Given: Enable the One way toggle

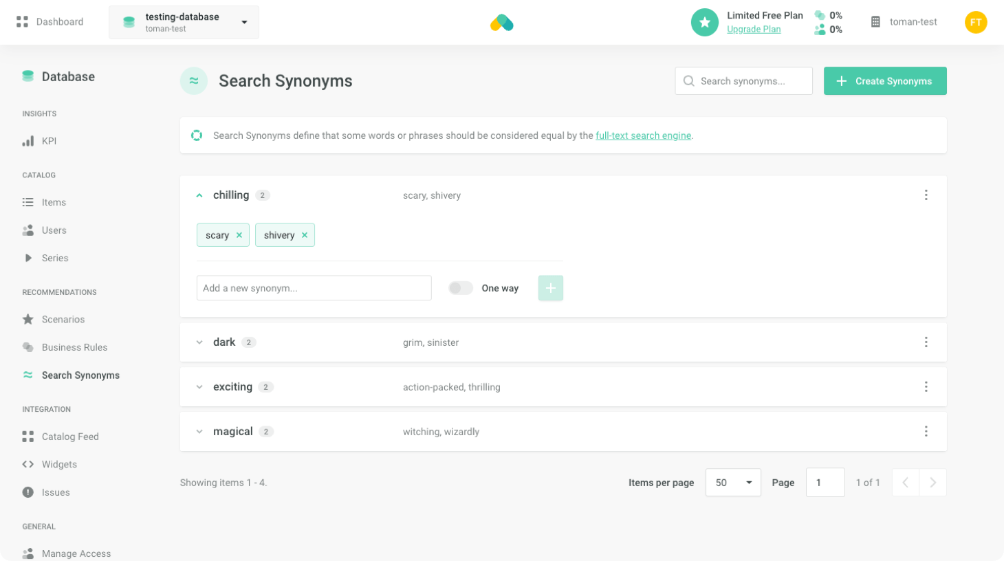Looking at the screenshot, I should [x=461, y=288].
